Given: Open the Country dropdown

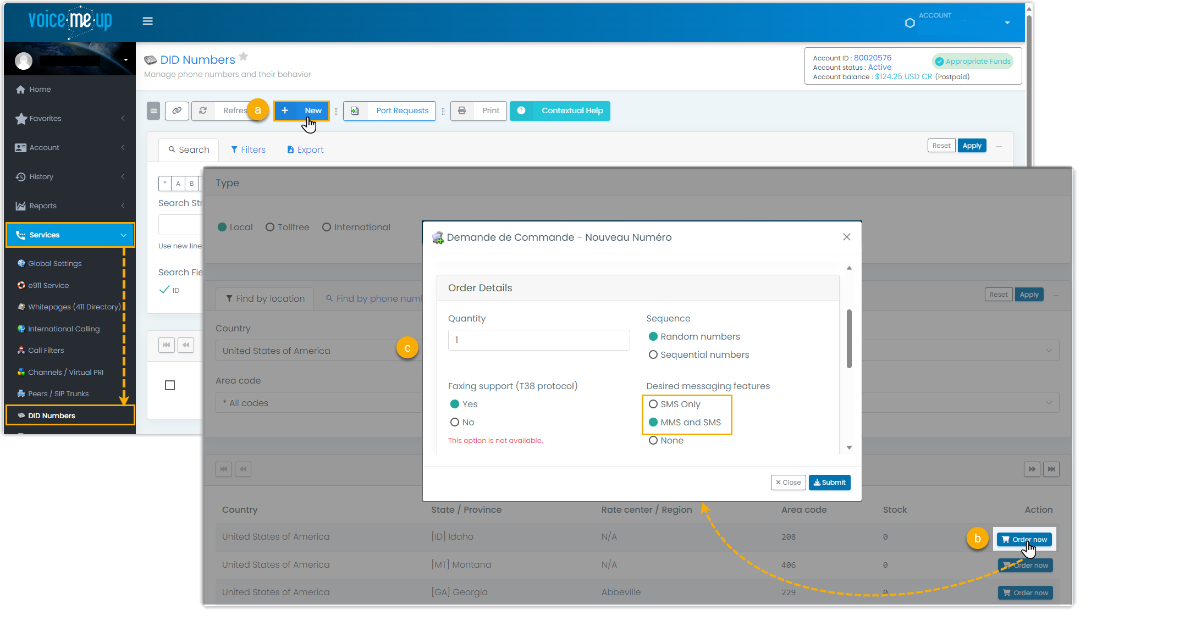Looking at the screenshot, I should coord(637,351).
